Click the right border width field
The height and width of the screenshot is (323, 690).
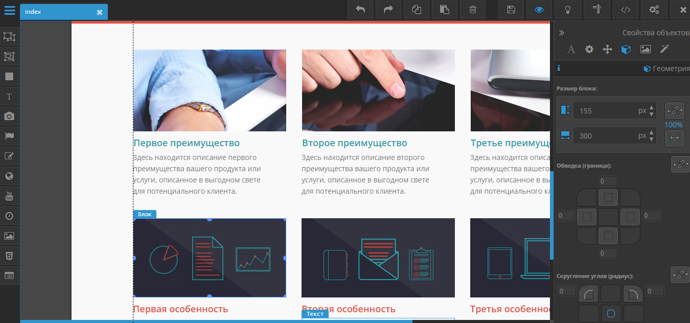(x=652, y=216)
